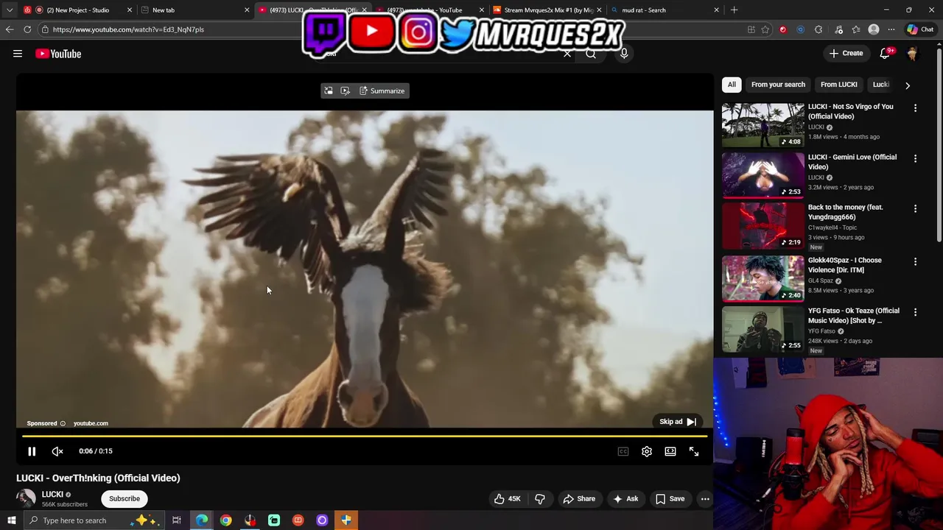Open Glokk40Spaz I Choose Violence title
The image size is (943, 530).
845,265
